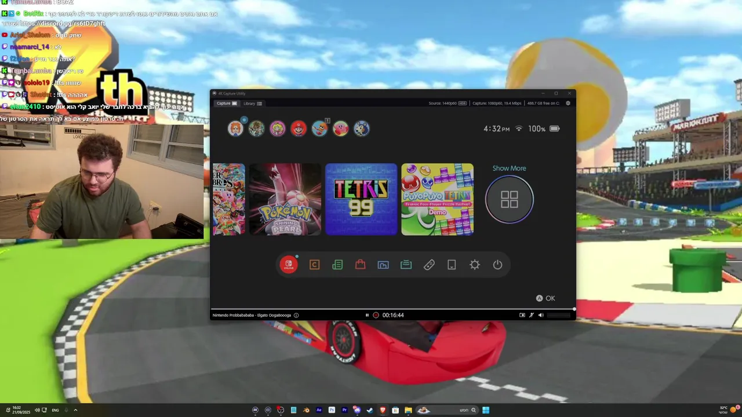The width and height of the screenshot is (742, 417).
Task: Click the Switch power options icon
Action: tap(497, 265)
